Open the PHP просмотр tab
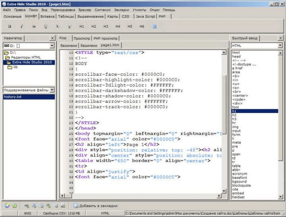Image resolution: width=286 pixels, height=217 pixels. point(106,38)
